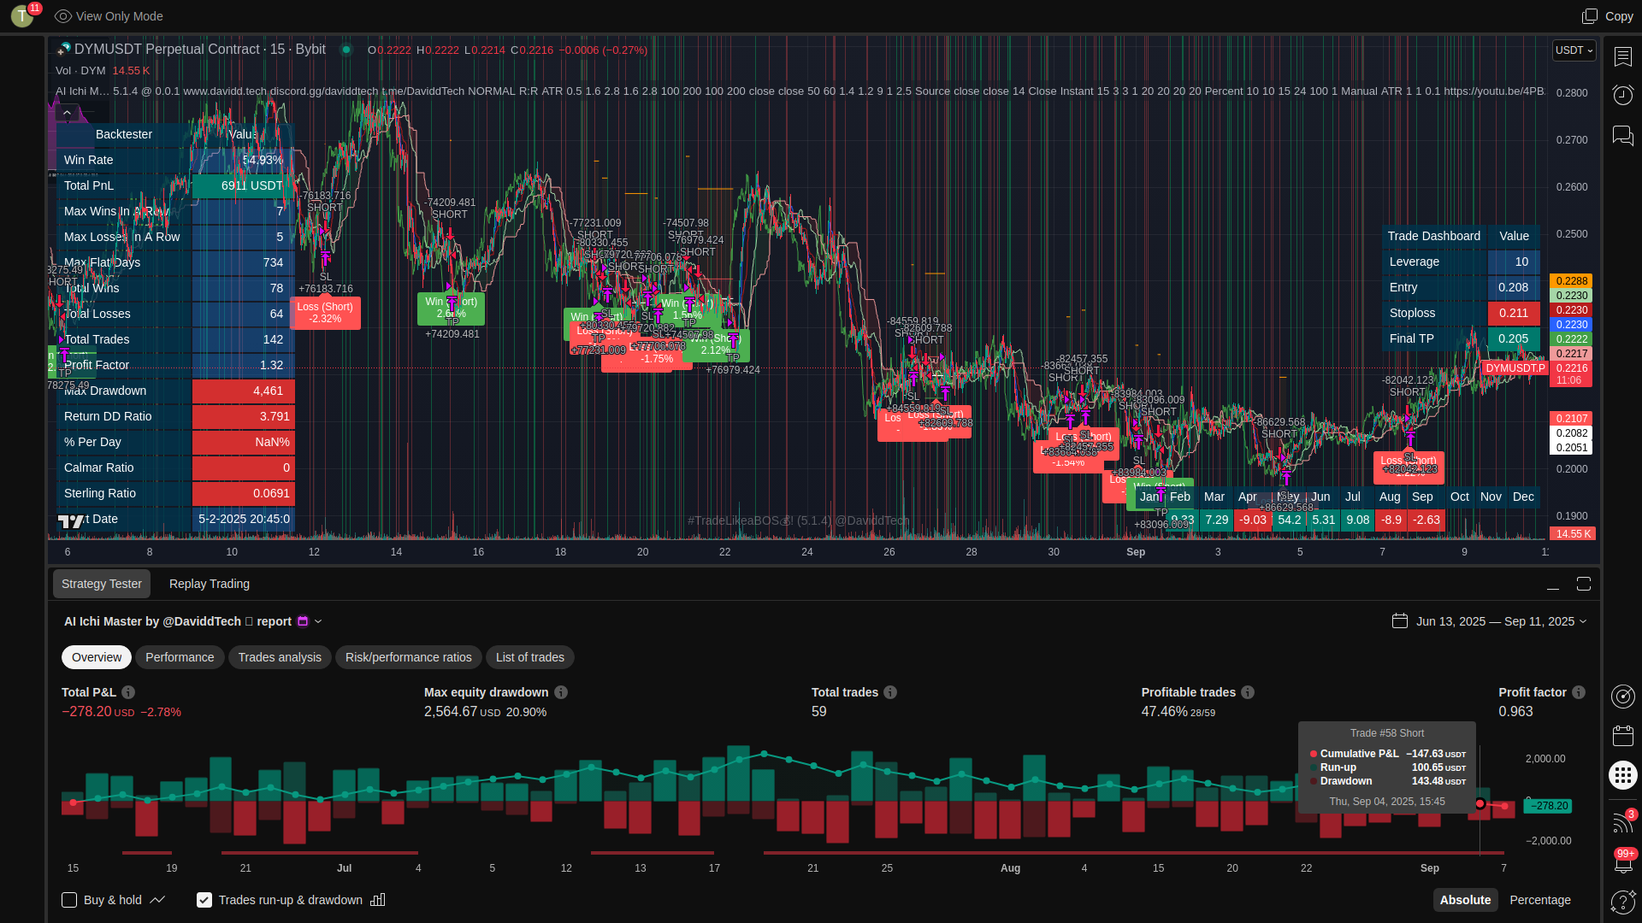1642x923 pixels.
Task: Open the USDT currency dropdown
Action: 1574,50
